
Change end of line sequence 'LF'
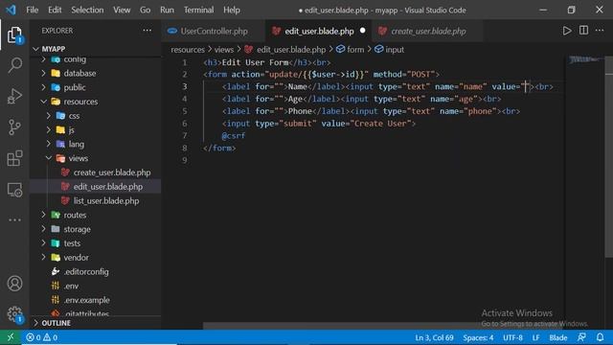[x=535, y=337]
